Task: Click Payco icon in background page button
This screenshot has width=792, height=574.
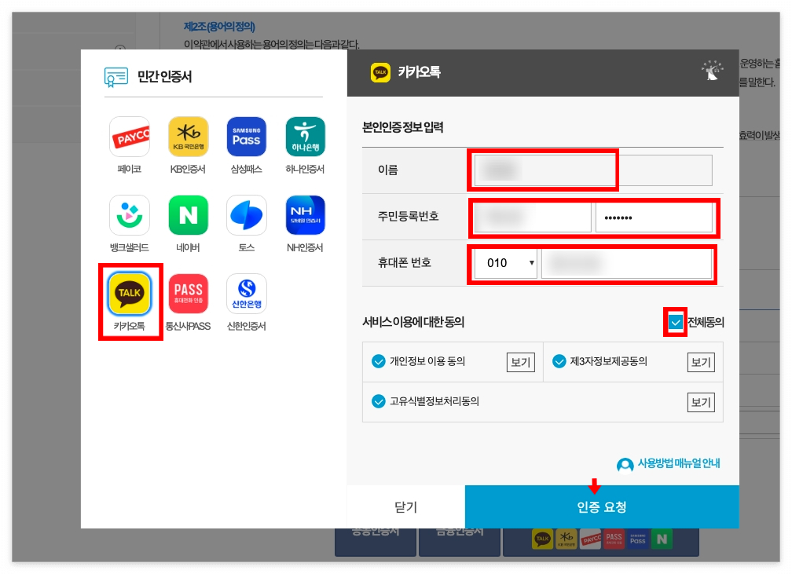Action: click(x=590, y=539)
